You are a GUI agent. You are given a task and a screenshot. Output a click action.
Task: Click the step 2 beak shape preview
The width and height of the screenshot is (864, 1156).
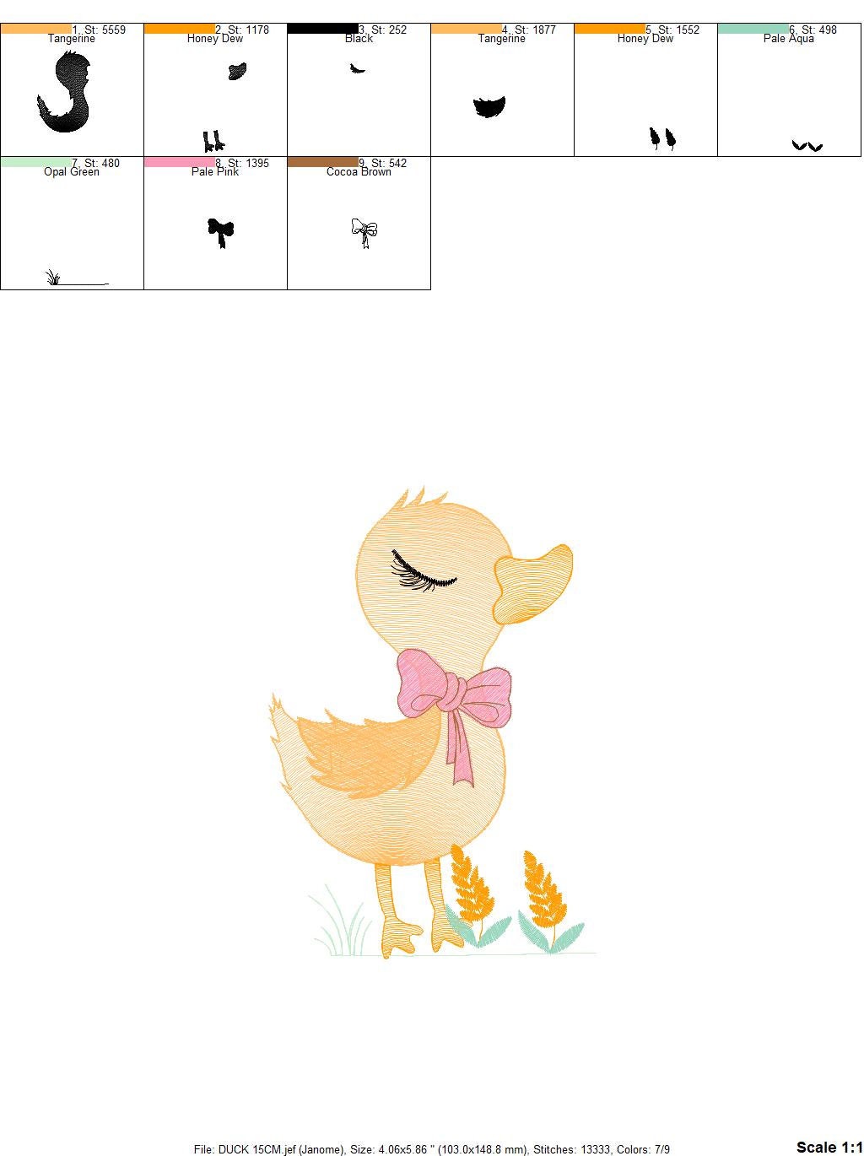[x=239, y=72]
